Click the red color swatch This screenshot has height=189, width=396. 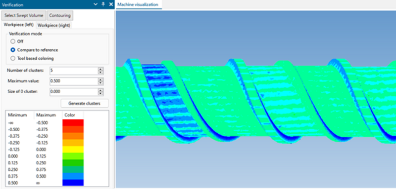pos(73,122)
